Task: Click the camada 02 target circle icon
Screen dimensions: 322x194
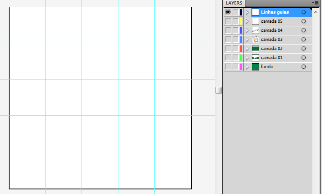Action: tap(303, 49)
